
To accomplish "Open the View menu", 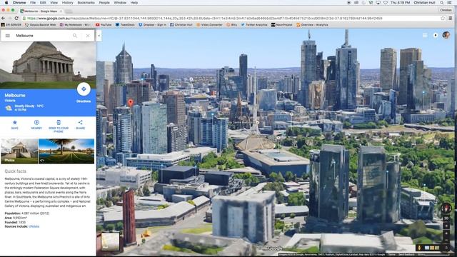I will tap(54, 3).
